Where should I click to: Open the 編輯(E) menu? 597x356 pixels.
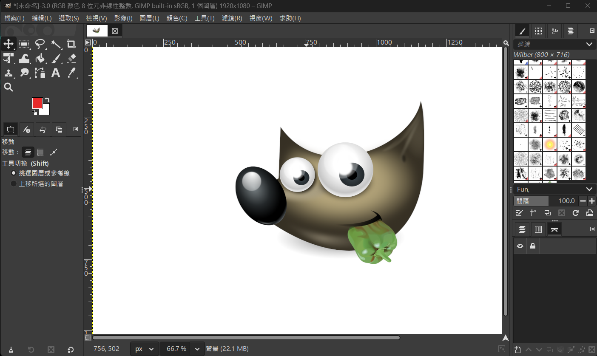42,18
